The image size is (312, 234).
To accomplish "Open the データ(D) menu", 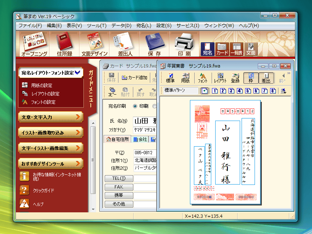I will (x=121, y=26).
